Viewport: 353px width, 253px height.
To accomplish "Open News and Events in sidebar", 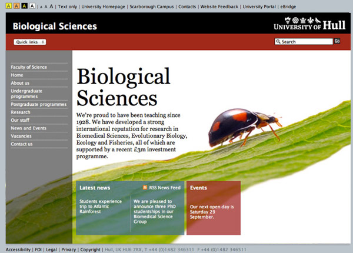I will point(29,128).
